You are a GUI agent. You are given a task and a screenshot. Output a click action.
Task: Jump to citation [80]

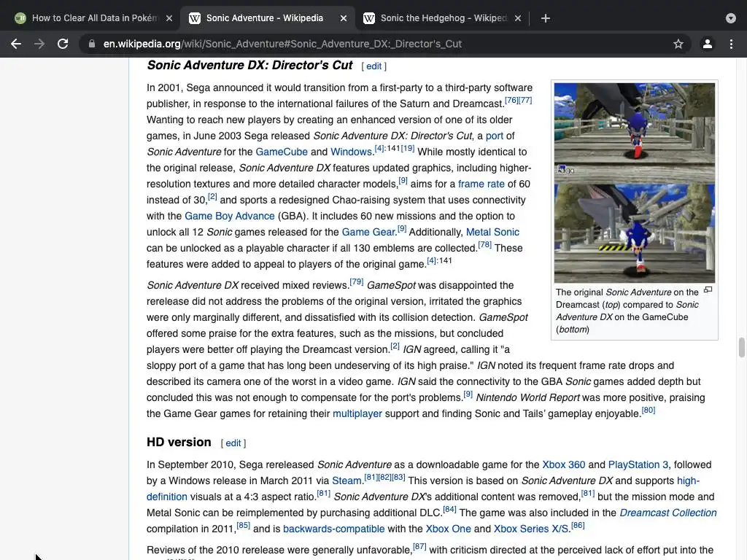(649, 410)
